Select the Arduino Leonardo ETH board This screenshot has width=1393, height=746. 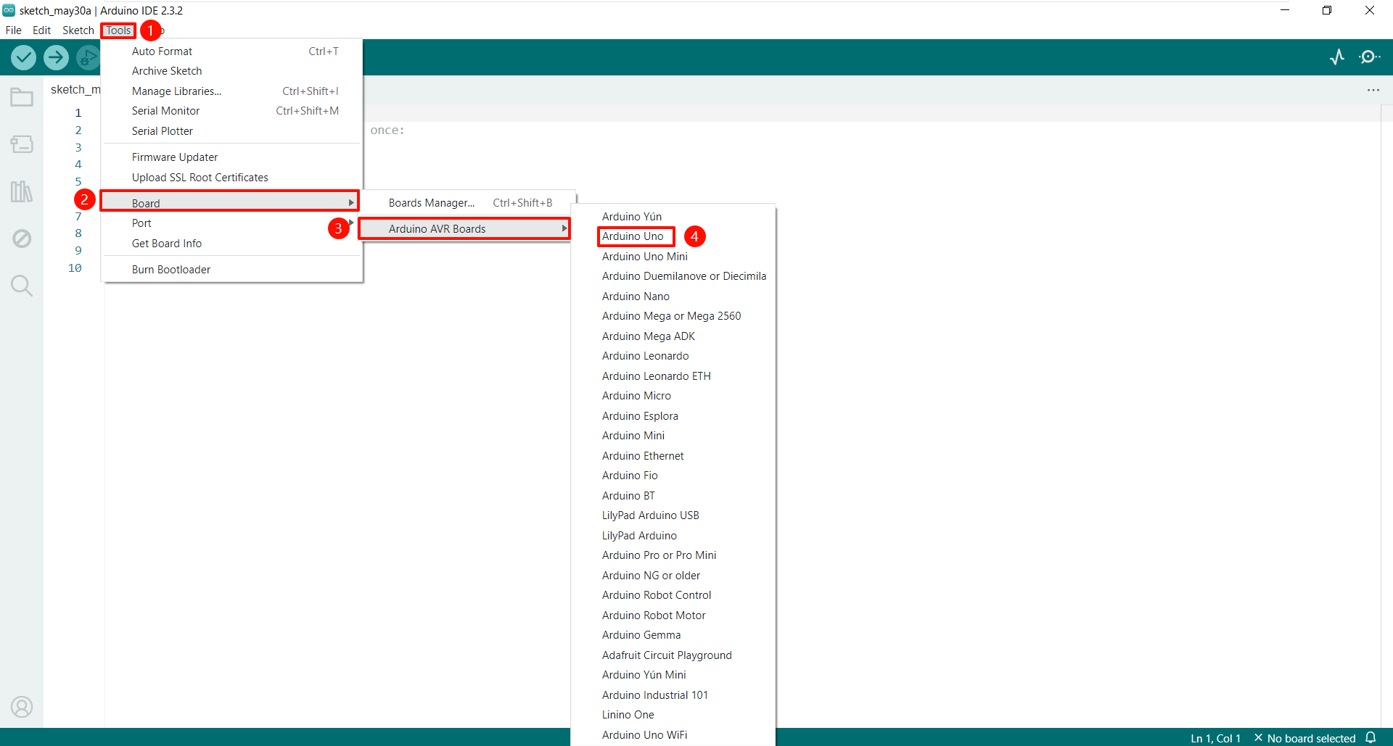673,376
